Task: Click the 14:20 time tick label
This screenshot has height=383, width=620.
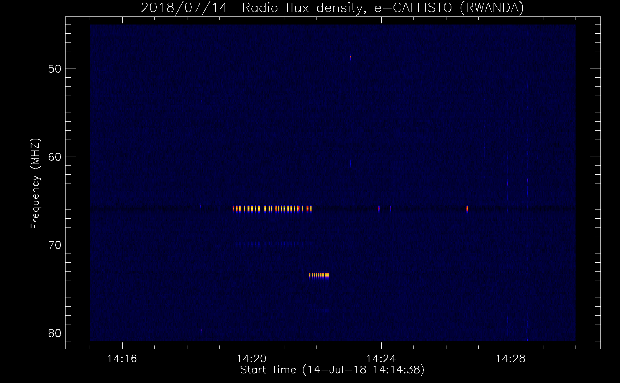Action: click(252, 359)
